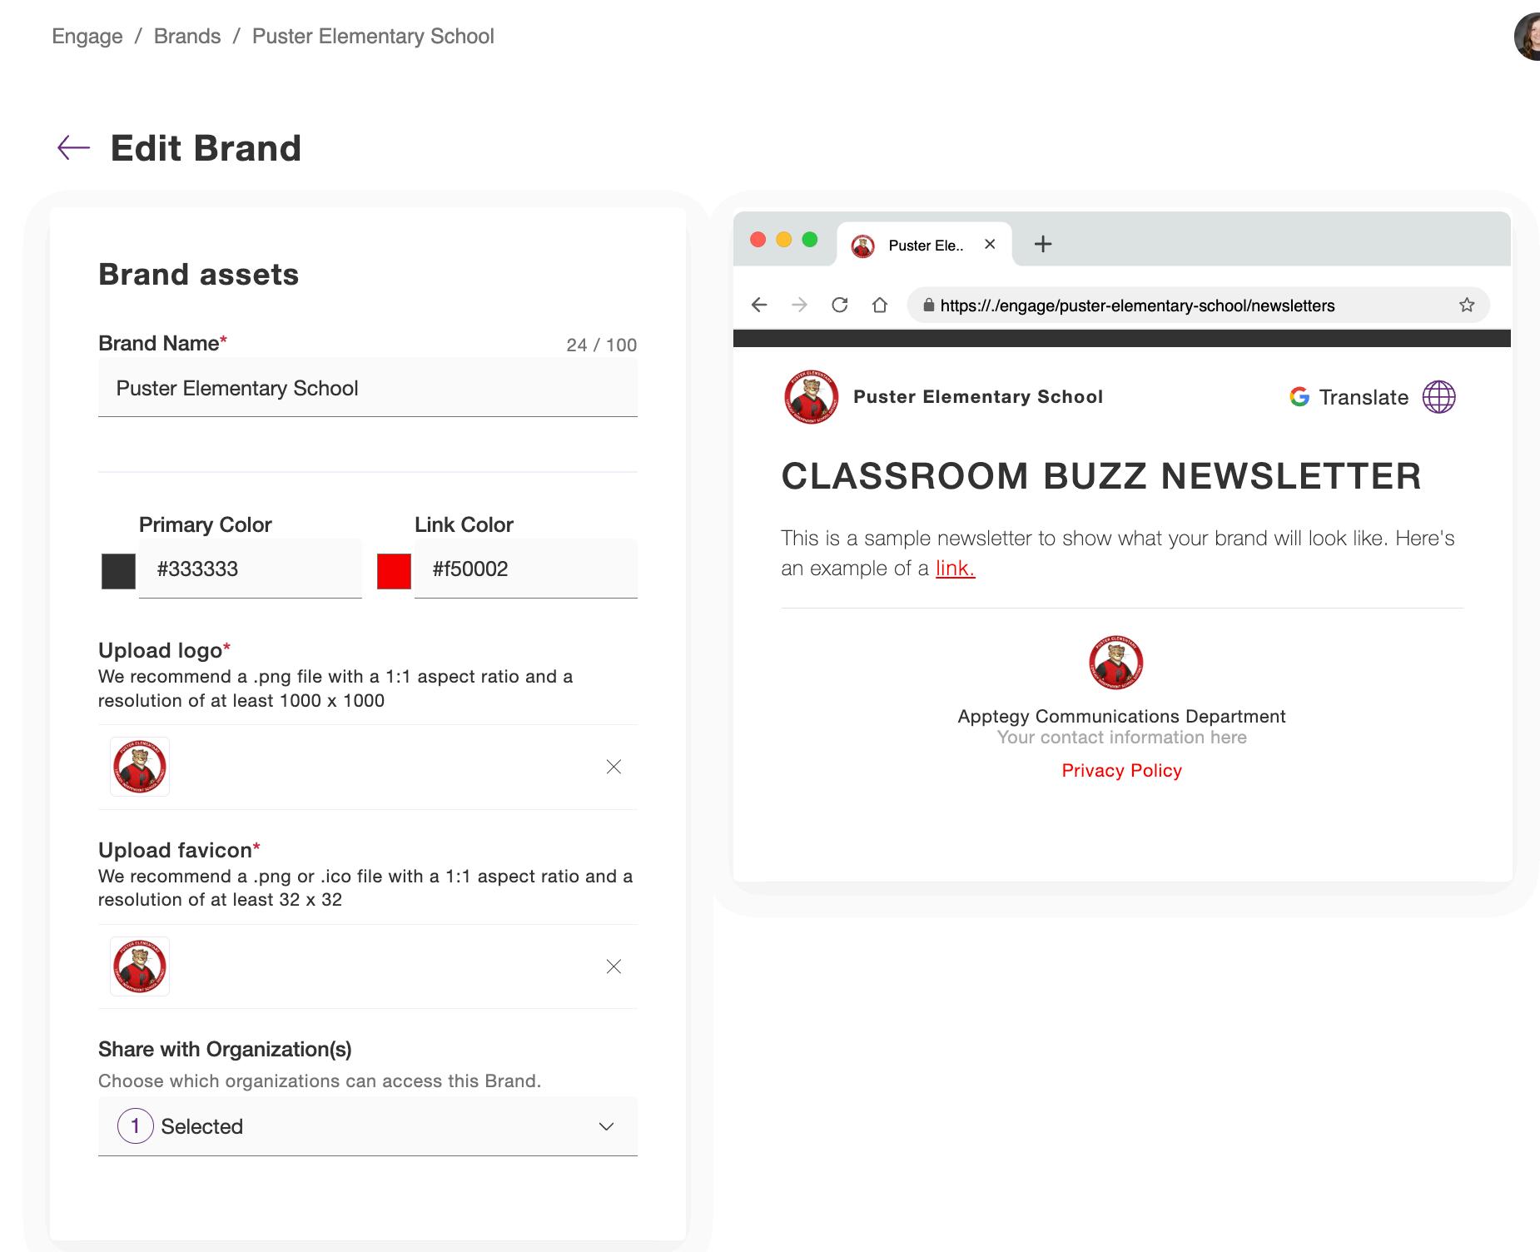Open the user profile avatar
This screenshot has width=1540, height=1252.
pos(1528,37)
